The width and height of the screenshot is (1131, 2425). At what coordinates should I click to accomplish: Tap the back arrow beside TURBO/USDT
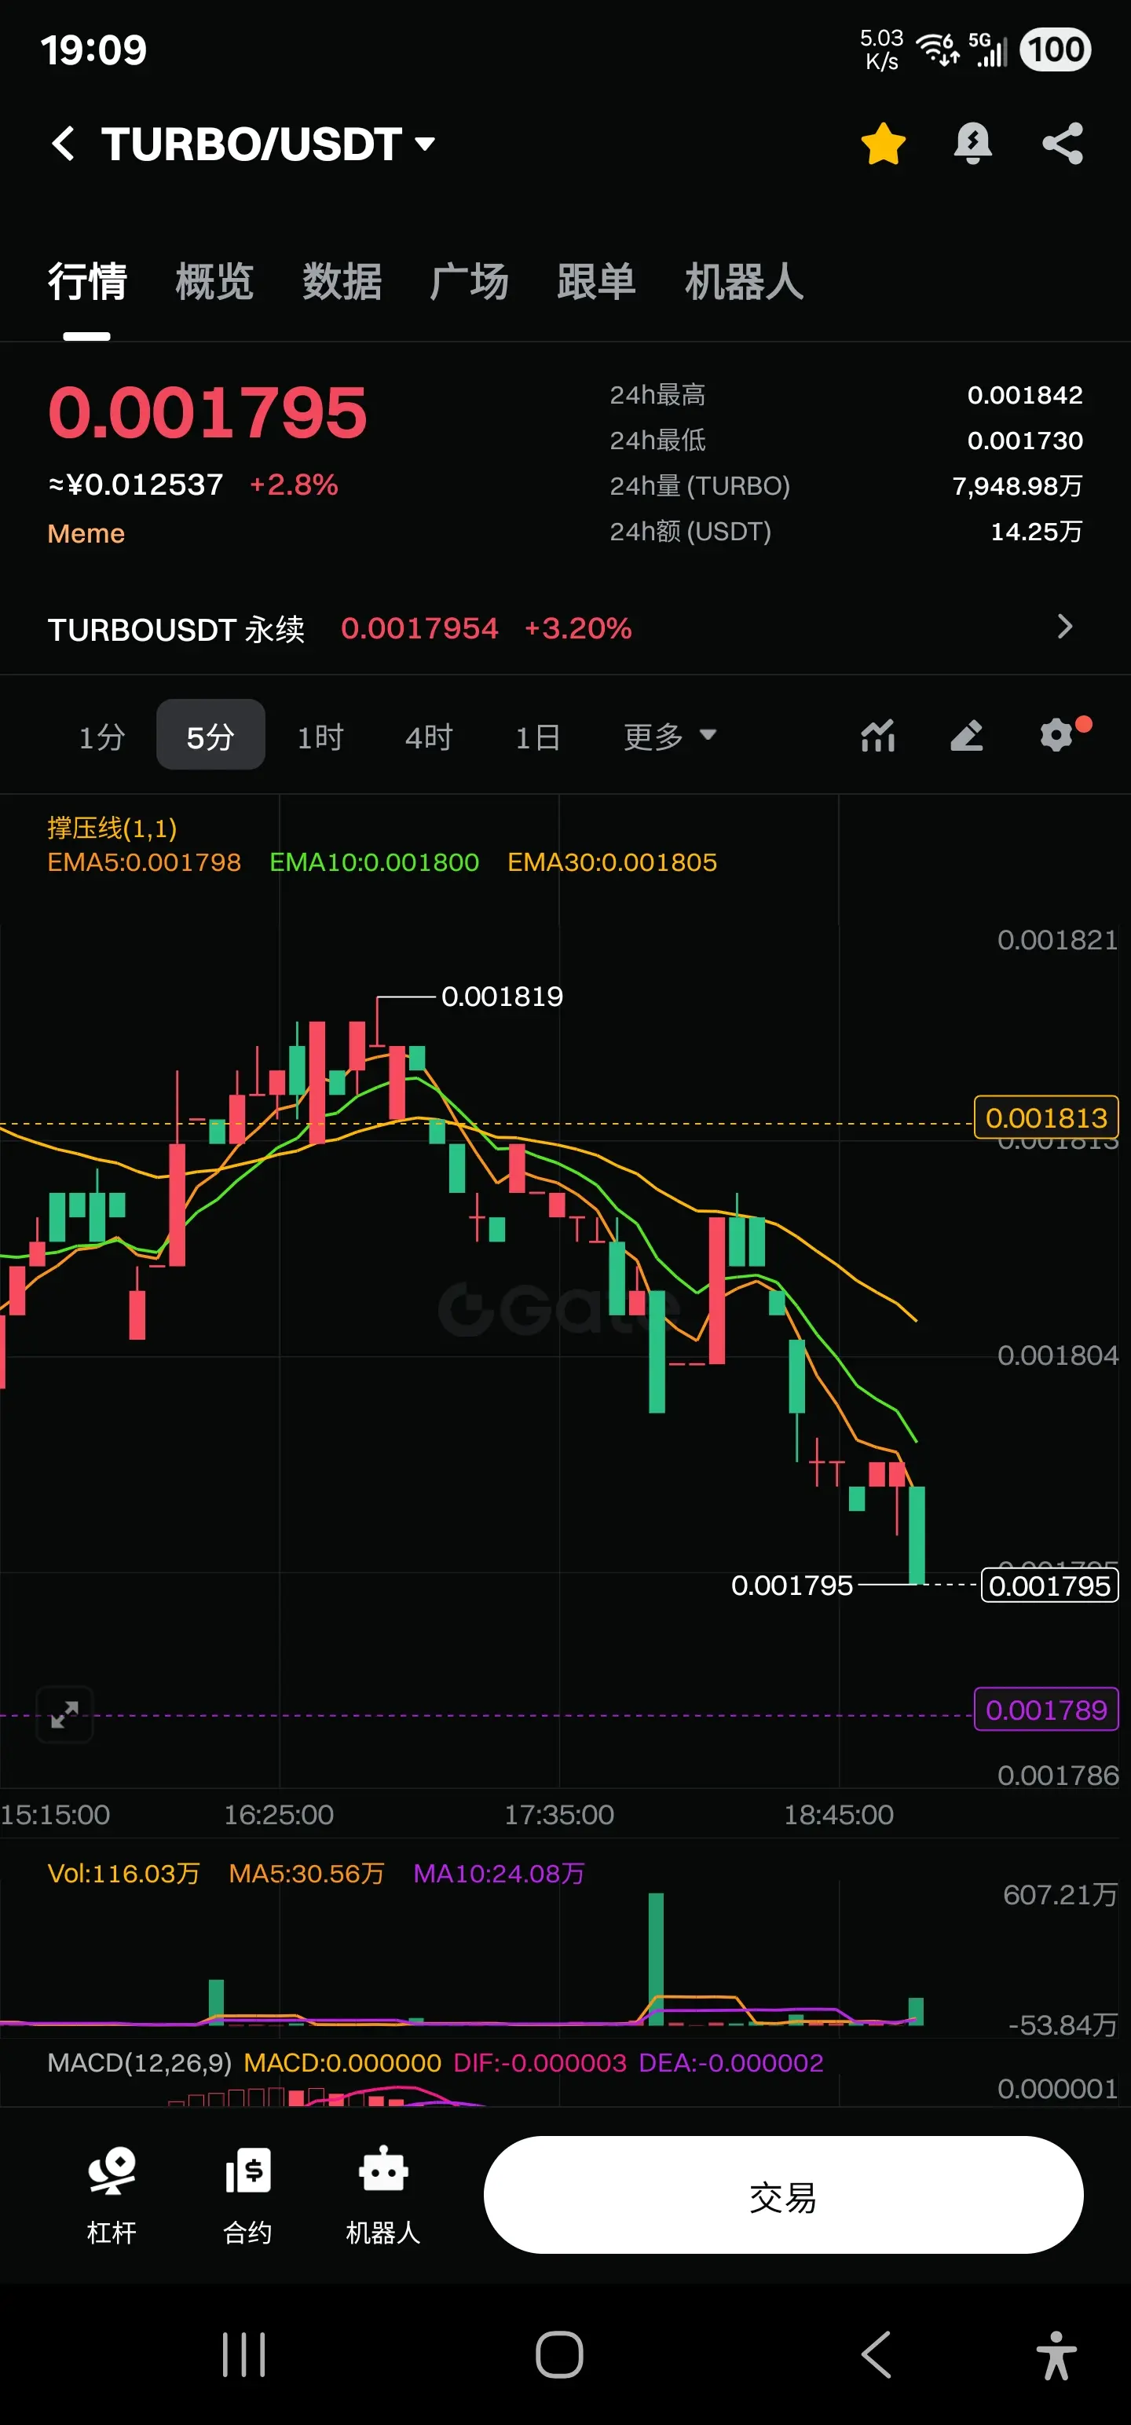click(x=63, y=144)
